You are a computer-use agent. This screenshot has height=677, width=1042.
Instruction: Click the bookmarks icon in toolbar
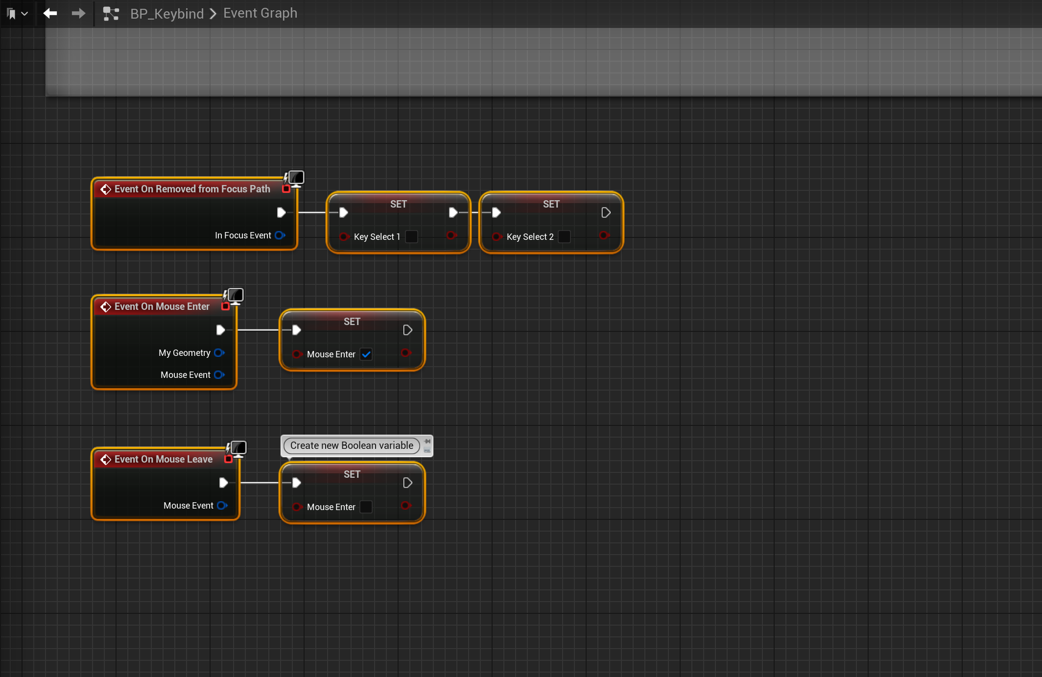(x=12, y=14)
